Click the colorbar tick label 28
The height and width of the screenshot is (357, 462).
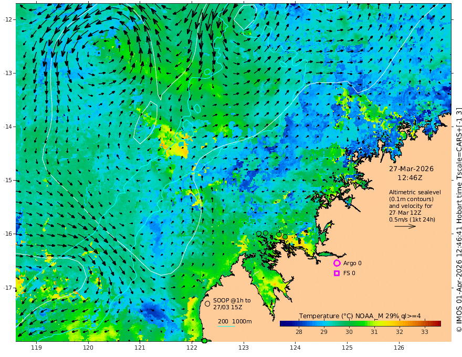tap(299, 332)
